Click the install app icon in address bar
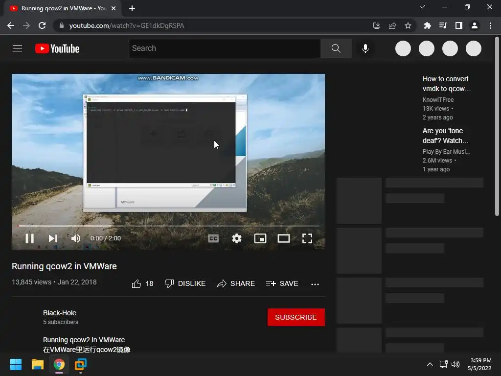501x376 pixels. pos(377,25)
